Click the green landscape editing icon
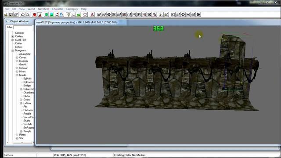Screen dimensions: 281x158 point(51,14)
